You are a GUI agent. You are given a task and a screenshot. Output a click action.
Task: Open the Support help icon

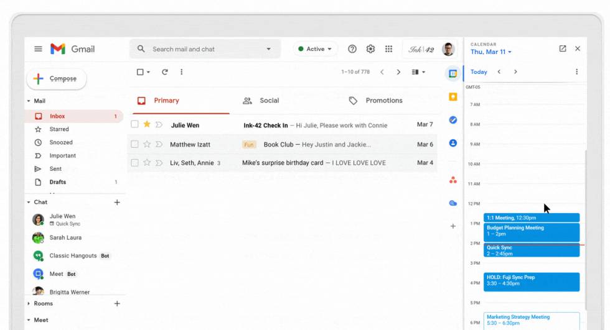pos(352,49)
